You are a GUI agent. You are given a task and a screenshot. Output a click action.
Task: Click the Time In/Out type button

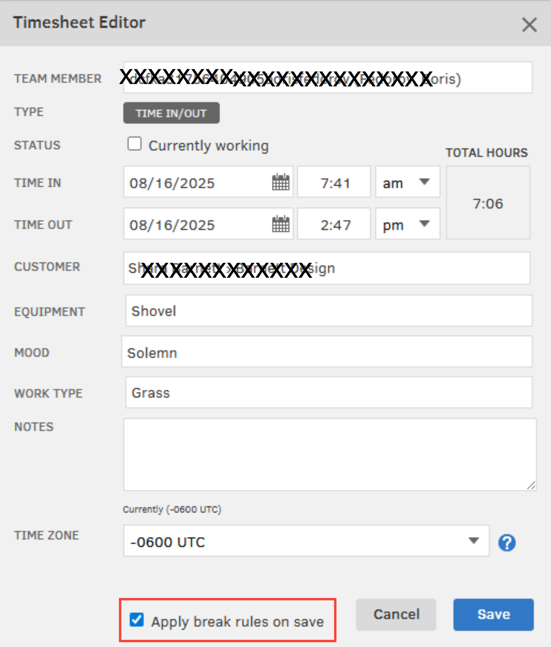pos(171,113)
